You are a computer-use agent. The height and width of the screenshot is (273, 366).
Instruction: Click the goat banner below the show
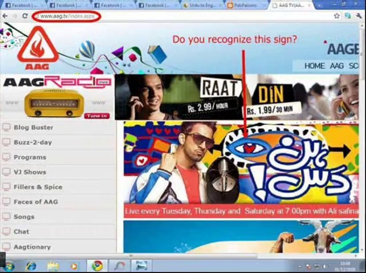point(241,236)
